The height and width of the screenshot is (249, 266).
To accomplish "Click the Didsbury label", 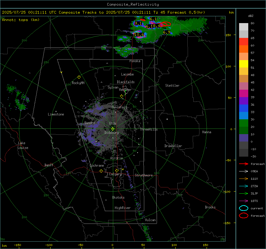I will pos(111,133).
